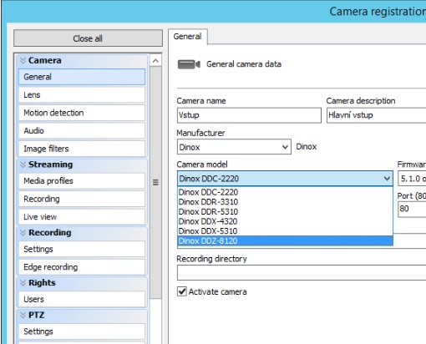Collapse the PTZ section chevron
The width and height of the screenshot is (426, 344).
tap(23, 315)
